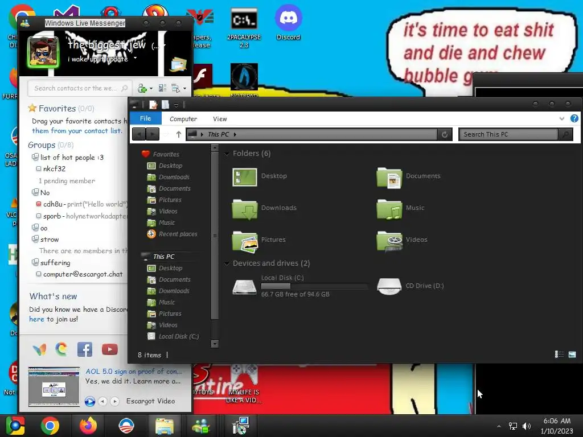Select Local Disk (C:) in navigation pane
Screen dimensions: 583x437
click(173, 336)
